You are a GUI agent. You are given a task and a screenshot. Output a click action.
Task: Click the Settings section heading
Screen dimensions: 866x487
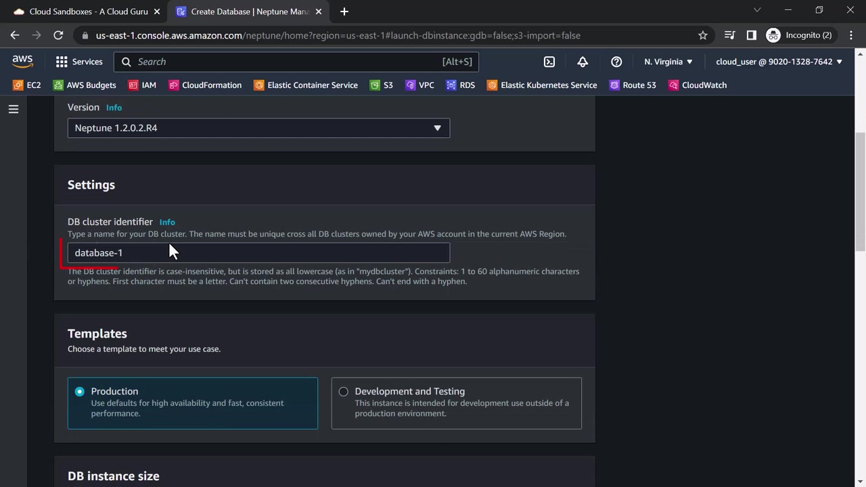coord(91,185)
